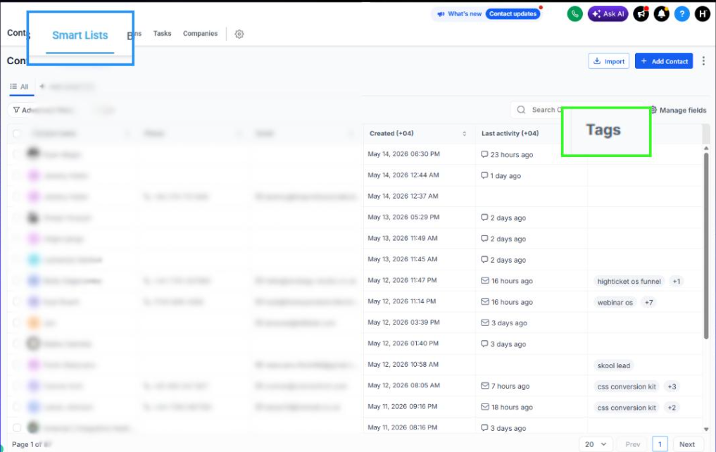The image size is (716, 452).
Task: Click the What's new megaphone label
Action: 459,13
